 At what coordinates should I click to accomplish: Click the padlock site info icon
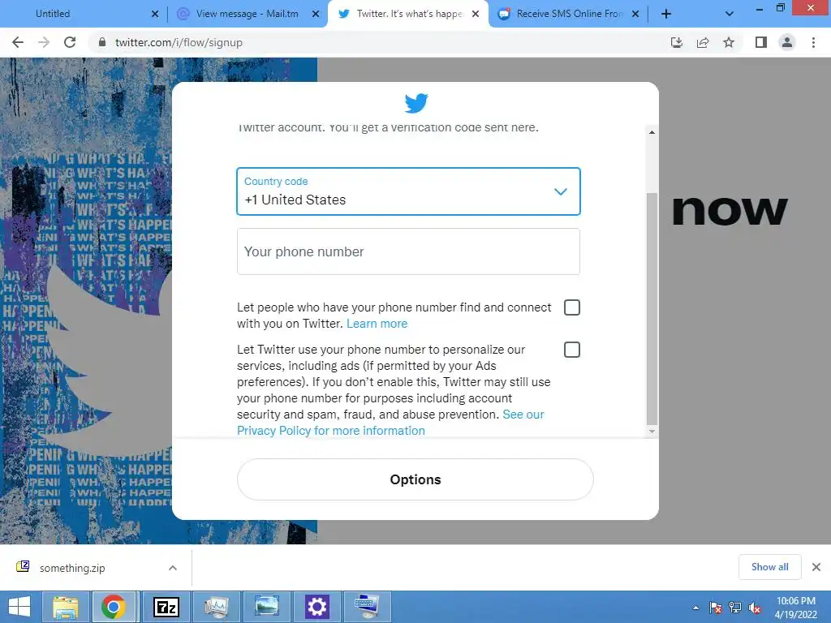click(102, 42)
